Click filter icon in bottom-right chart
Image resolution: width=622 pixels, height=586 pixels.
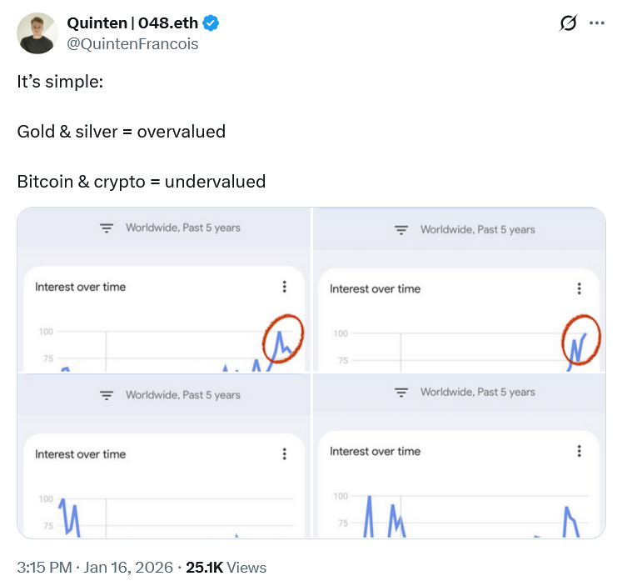401,393
